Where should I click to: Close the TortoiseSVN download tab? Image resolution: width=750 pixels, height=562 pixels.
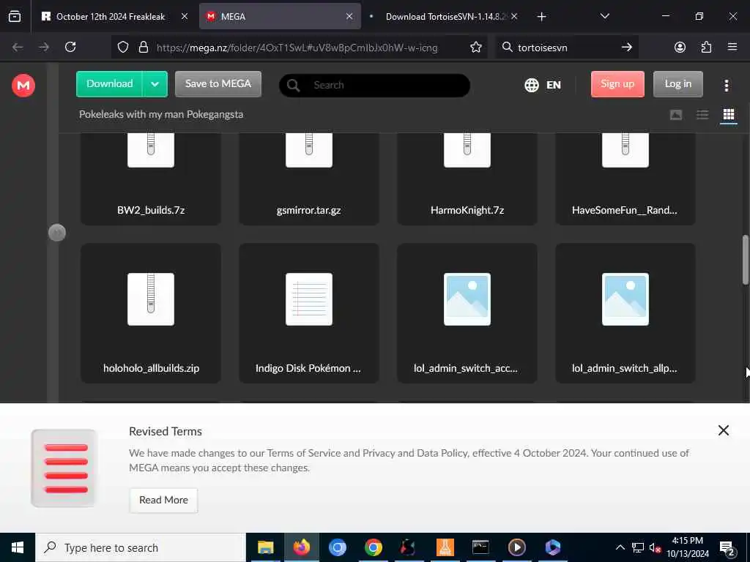514,16
